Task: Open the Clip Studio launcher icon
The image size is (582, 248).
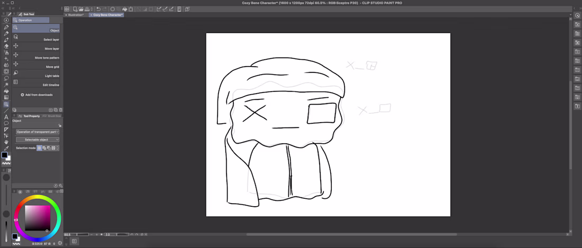Action: coord(67,9)
